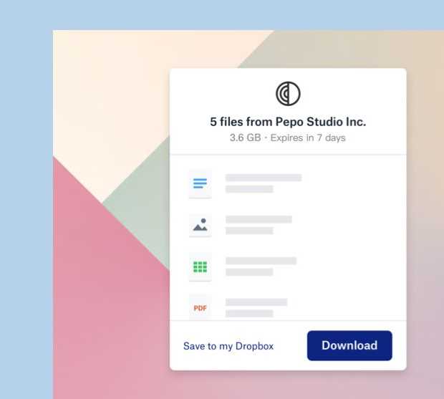Open the file row beside the spreadsheet icon
This screenshot has height=399, width=444.
[x=261, y=266]
